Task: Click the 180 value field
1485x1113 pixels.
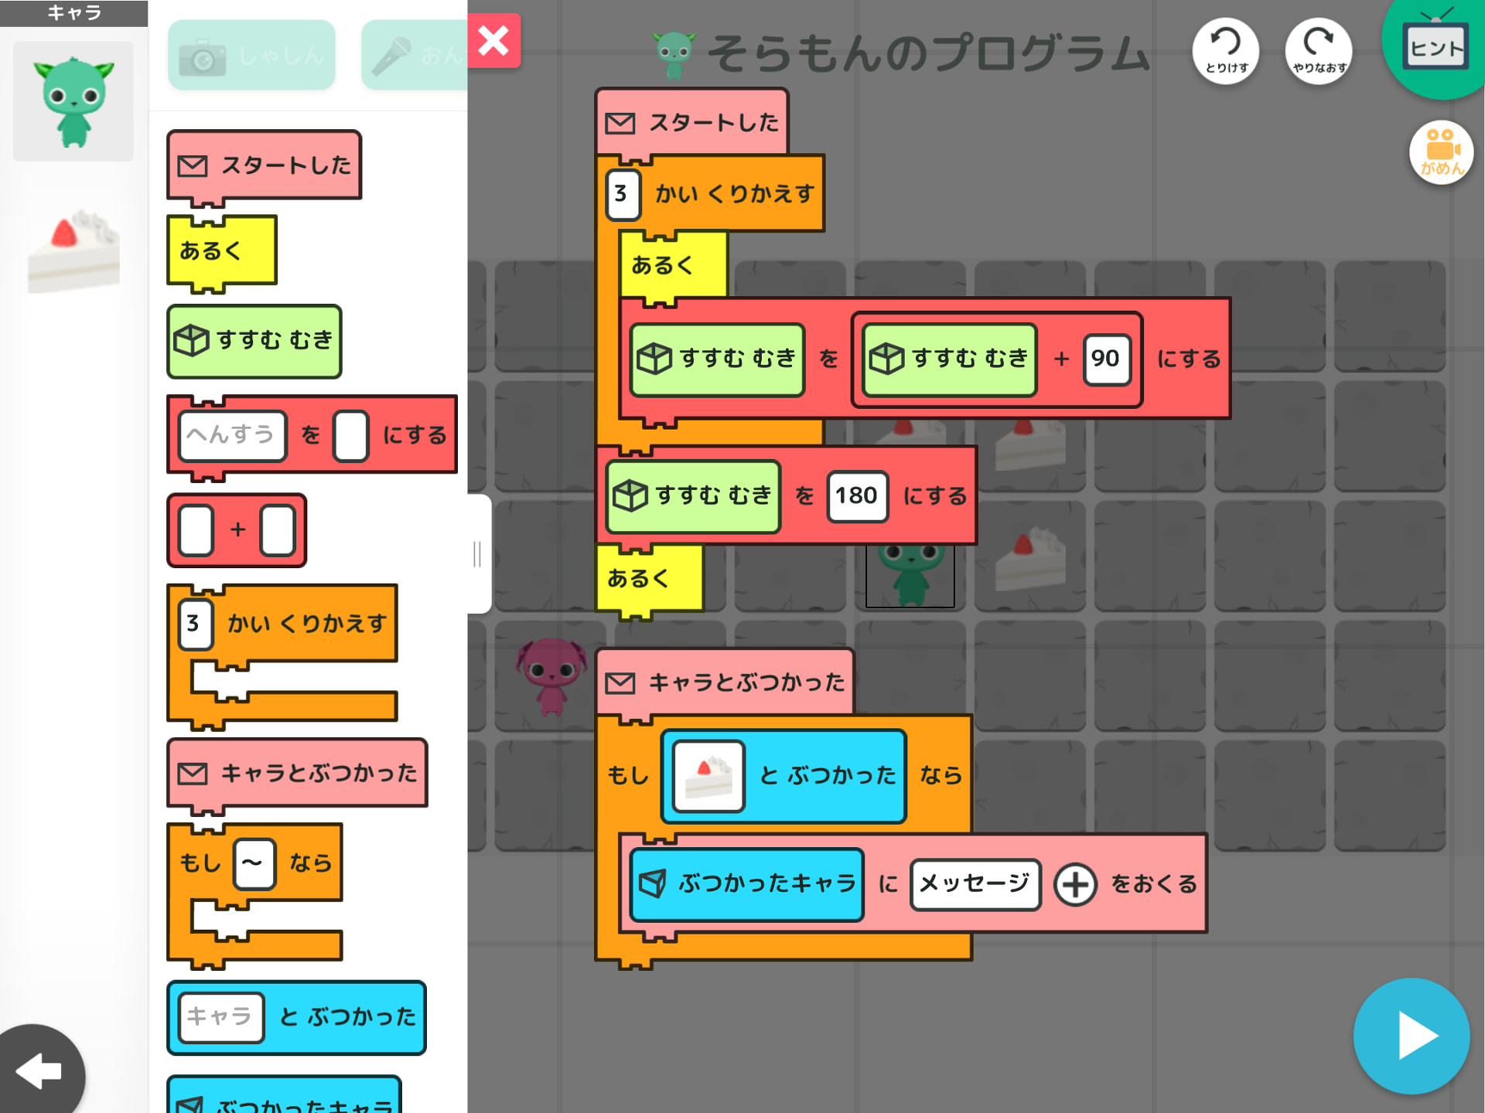Action: pos(856,495)
